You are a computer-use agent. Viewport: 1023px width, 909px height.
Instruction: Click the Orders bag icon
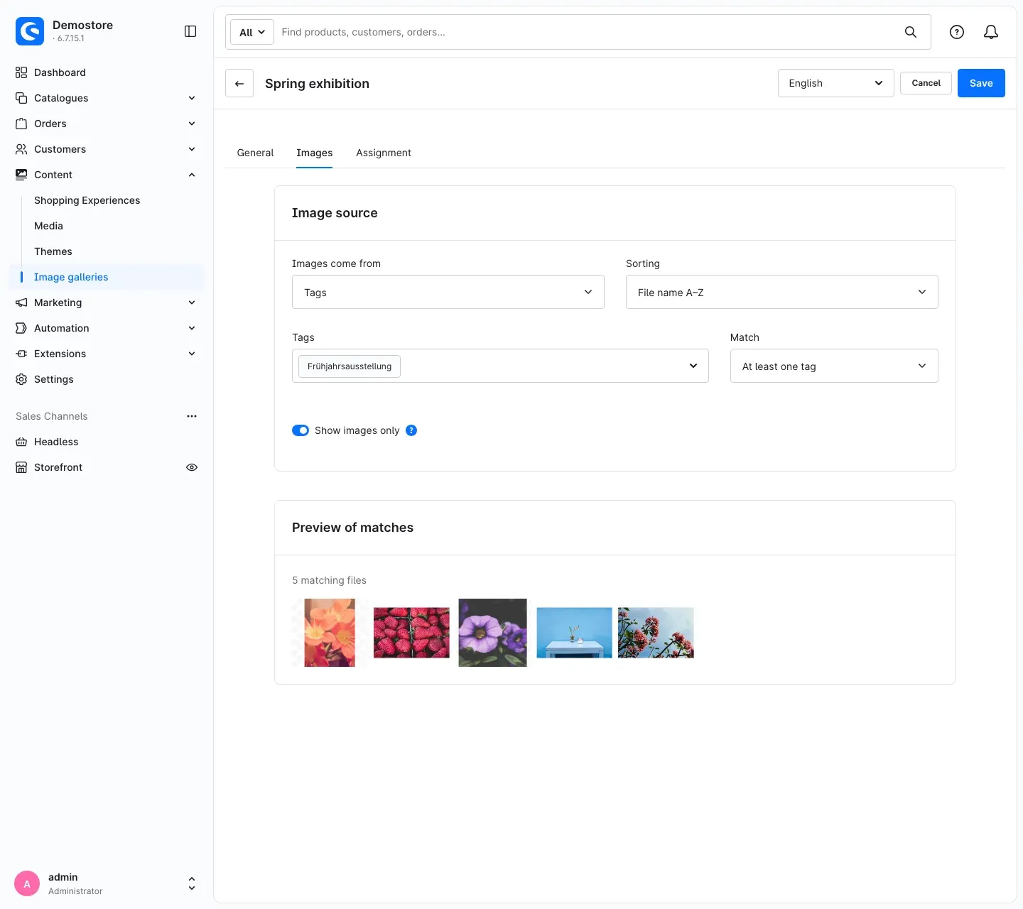click(x=21, y=124)
